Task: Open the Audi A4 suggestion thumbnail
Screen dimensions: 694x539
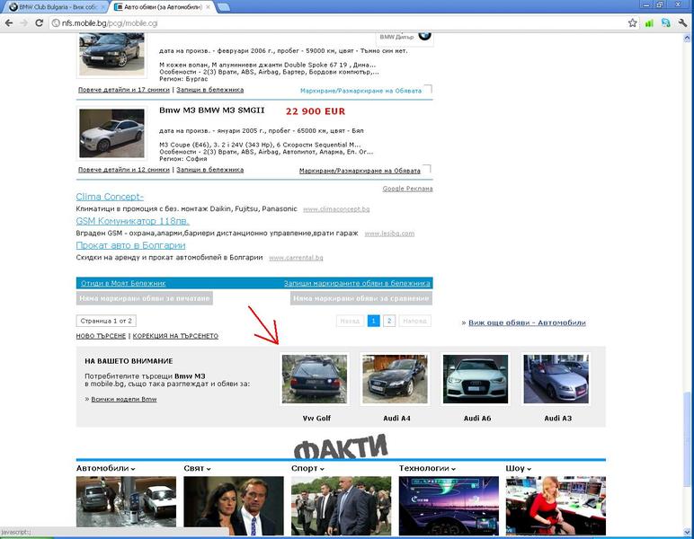Action: tap(396, 379)
